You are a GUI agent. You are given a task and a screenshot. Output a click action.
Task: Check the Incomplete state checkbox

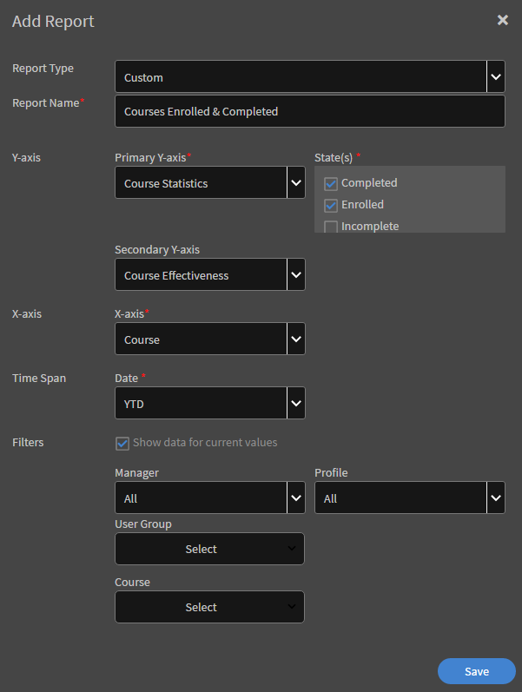pyautogui.click(x=331, y=227)
